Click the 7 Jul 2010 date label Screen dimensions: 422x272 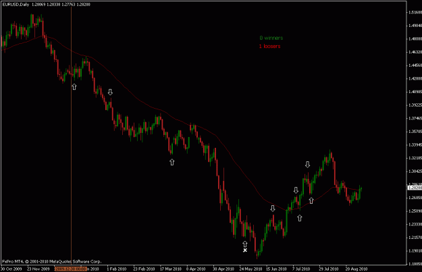pyautogui.click(x=301, y=269)
